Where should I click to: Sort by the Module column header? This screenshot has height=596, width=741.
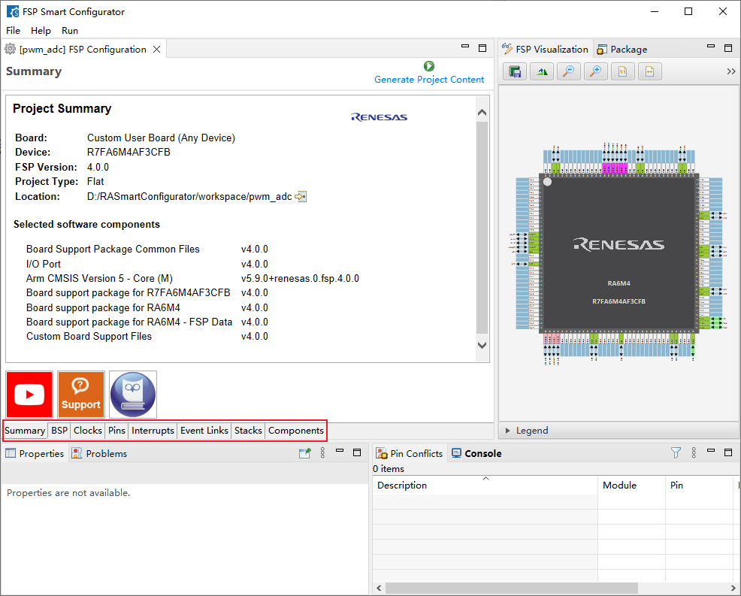(631, 485)
